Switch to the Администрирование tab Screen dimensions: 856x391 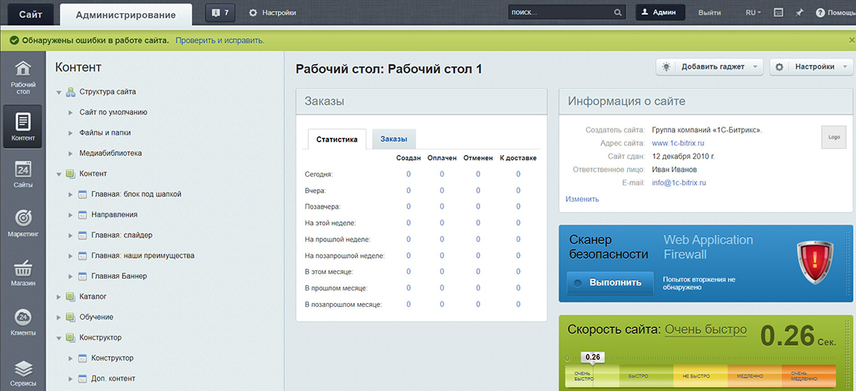pos(125,15)
